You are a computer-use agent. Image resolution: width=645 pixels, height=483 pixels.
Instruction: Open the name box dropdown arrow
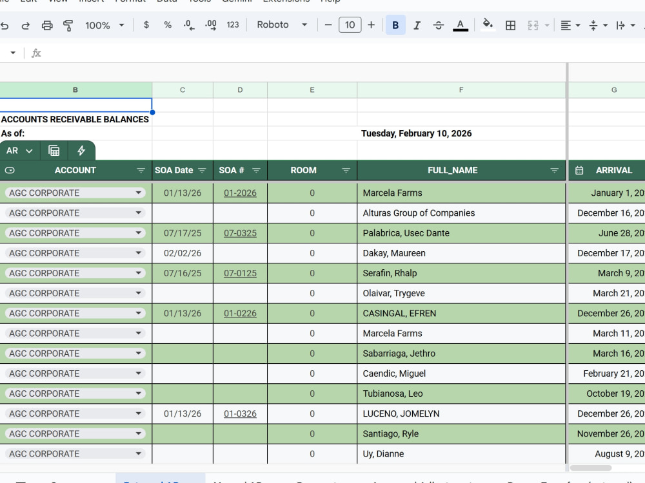tap(13, 53)
